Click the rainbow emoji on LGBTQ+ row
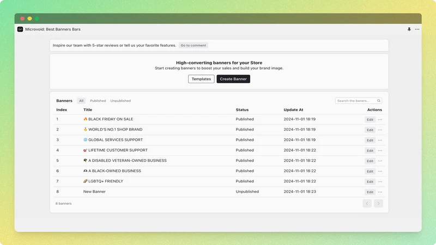436x245 pixels. click(86, 181)
